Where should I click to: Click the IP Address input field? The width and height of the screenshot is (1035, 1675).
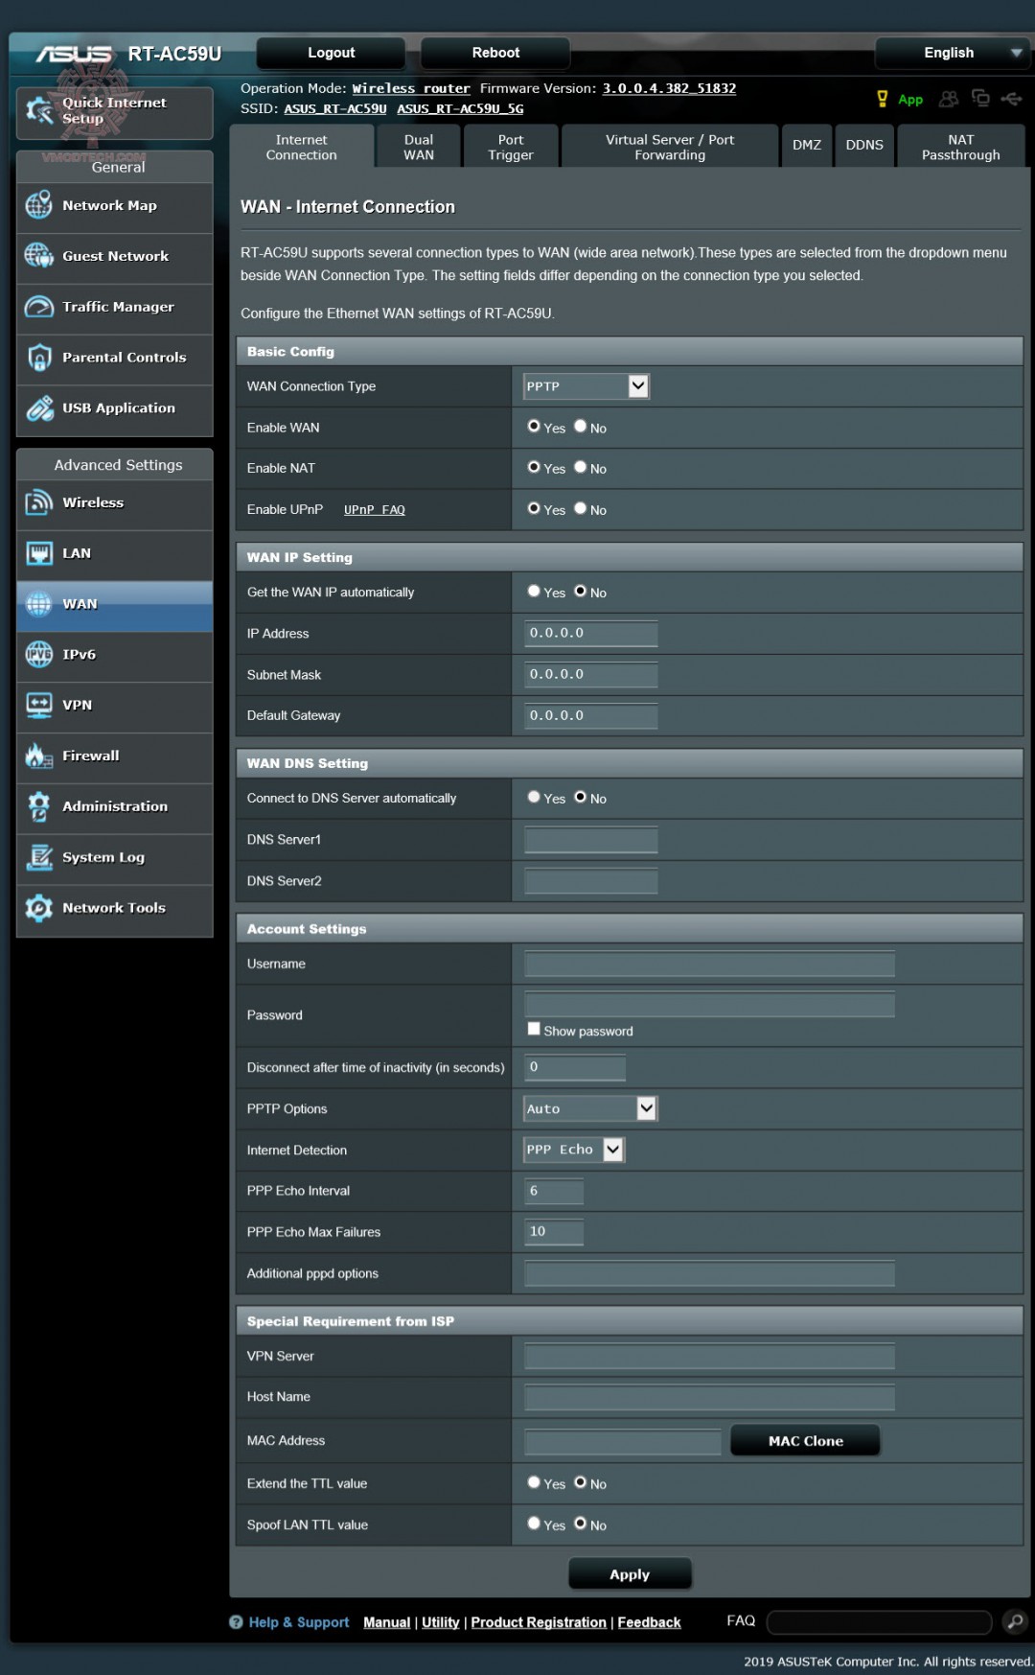pyautogui.click(x=590, y=634)
